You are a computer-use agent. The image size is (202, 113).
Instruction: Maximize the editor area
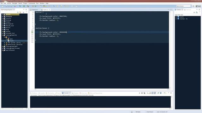(x=171, y=10)
